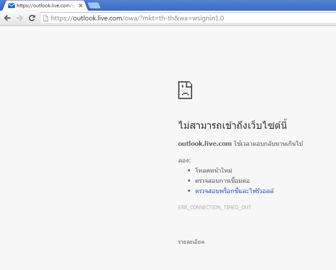Click the ลอง: label

coord(184,160)
